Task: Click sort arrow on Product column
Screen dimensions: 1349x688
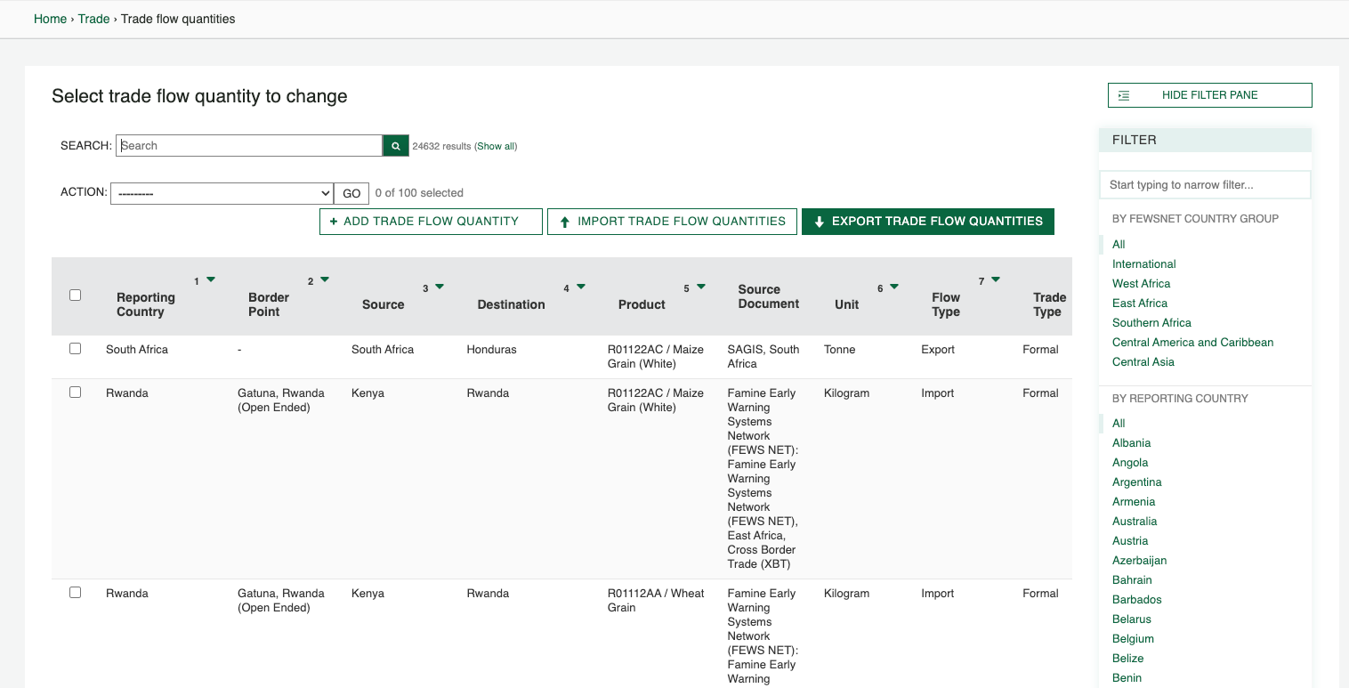Action: point(701,287)
